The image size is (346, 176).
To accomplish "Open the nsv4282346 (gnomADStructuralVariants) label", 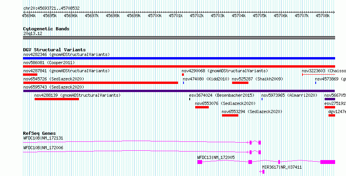I will coord(66,54).
